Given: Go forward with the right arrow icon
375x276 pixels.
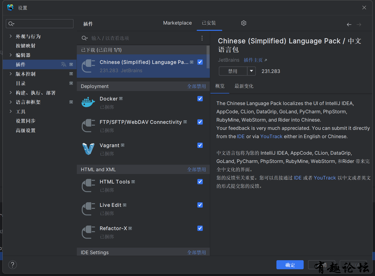Looking at the screenshot, I should (359, 25).
